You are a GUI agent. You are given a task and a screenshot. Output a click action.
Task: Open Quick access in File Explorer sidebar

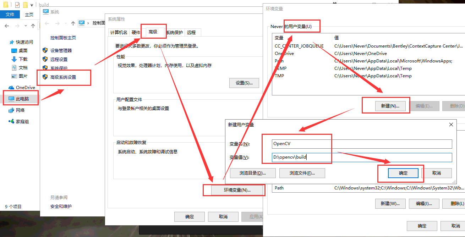[x=25, y=42]
